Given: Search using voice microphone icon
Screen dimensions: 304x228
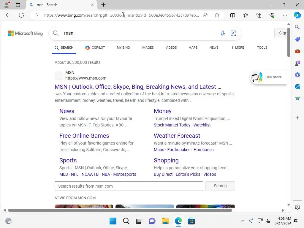Looking at the screenshot, I should 223,33.
